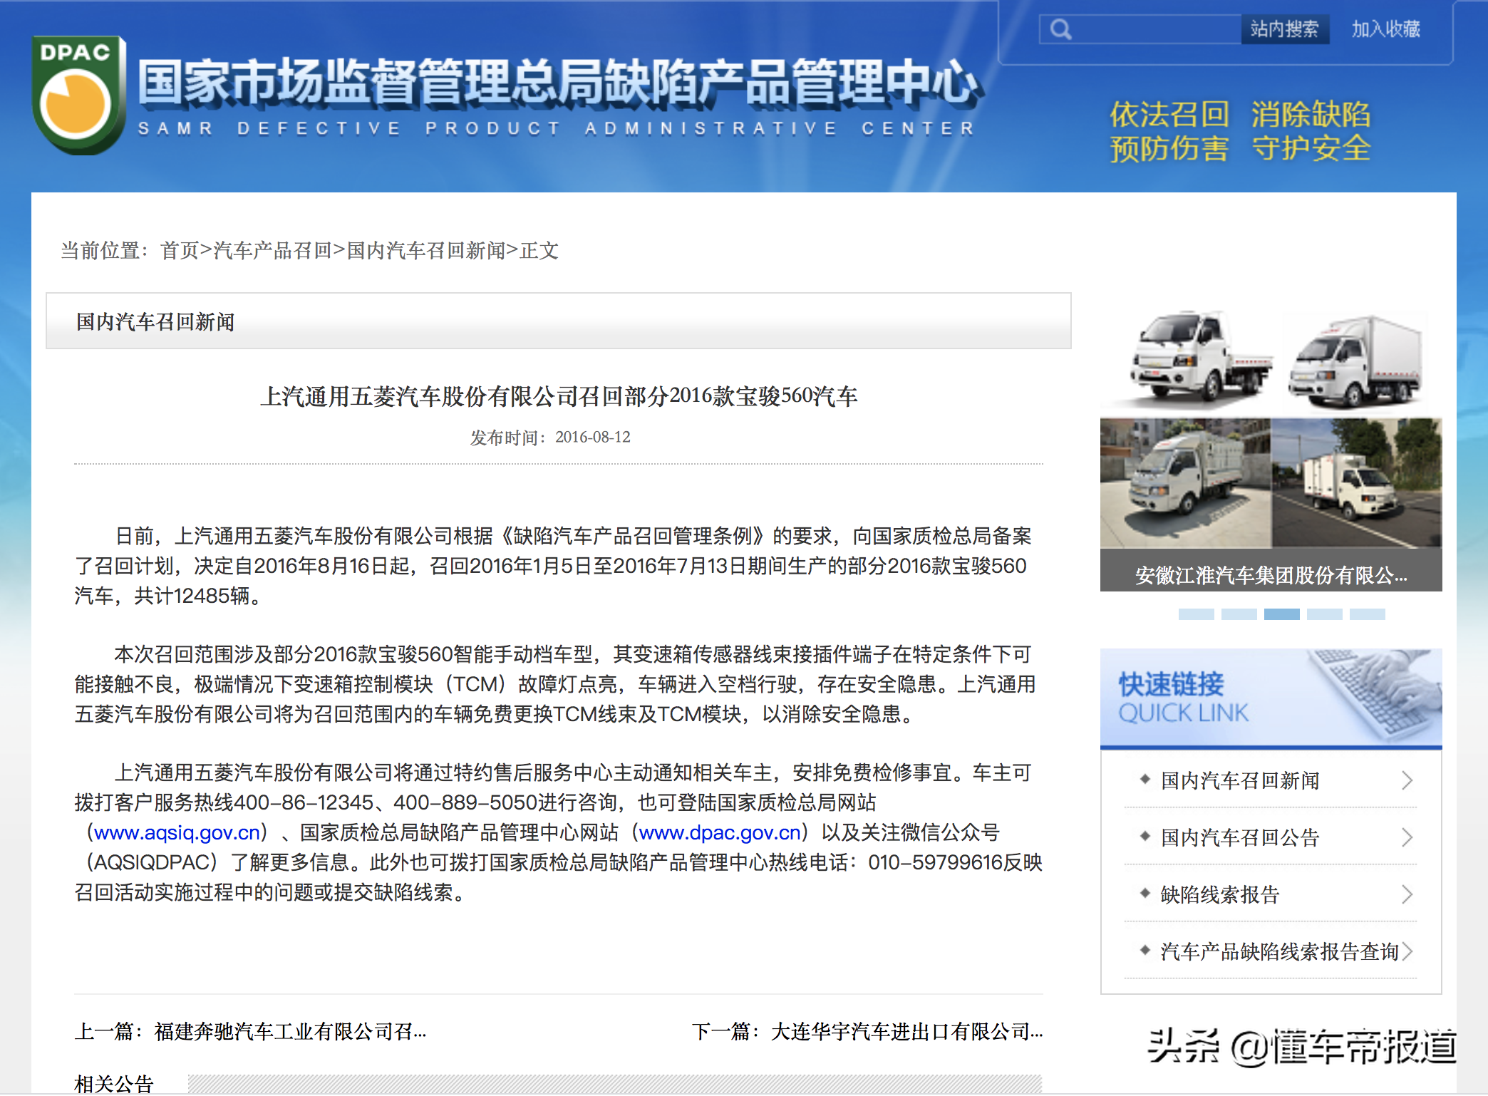Image resolution: width=1488 pixels, height=1096 pixels.
Task: Open the www.aqsiq.gov.cn link
Action: (x=177, y=832)
